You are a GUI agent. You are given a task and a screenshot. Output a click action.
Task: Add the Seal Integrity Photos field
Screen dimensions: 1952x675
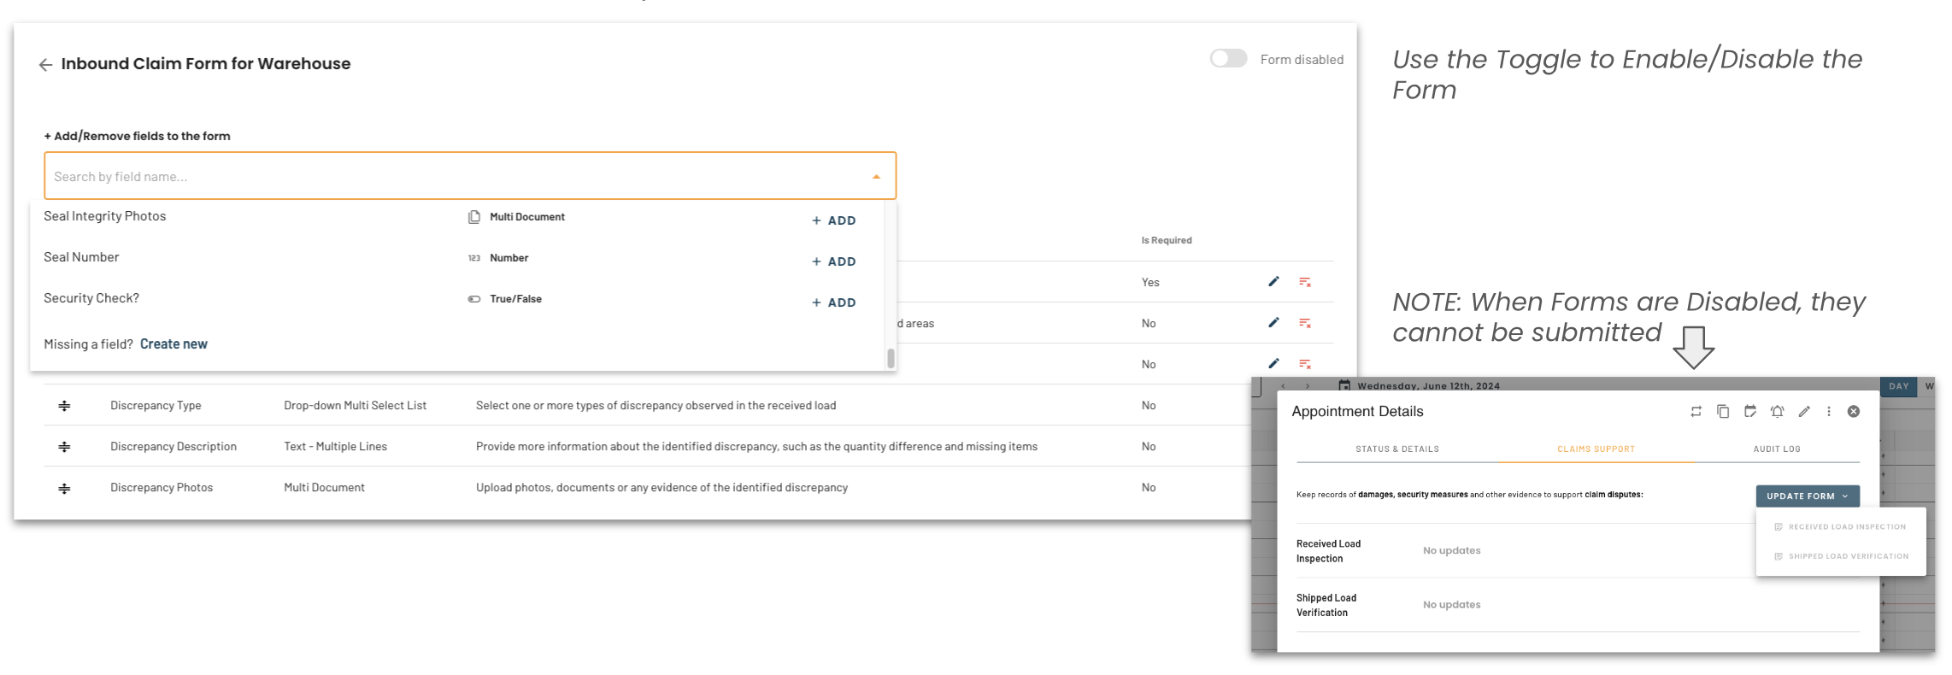click(x=833, y=220)
